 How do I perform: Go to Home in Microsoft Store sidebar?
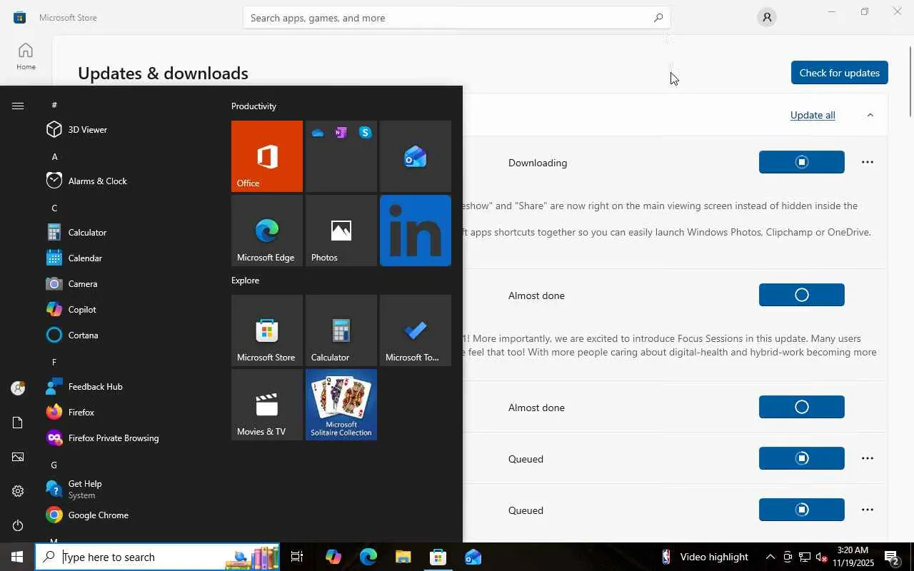(x=26, y=56)
